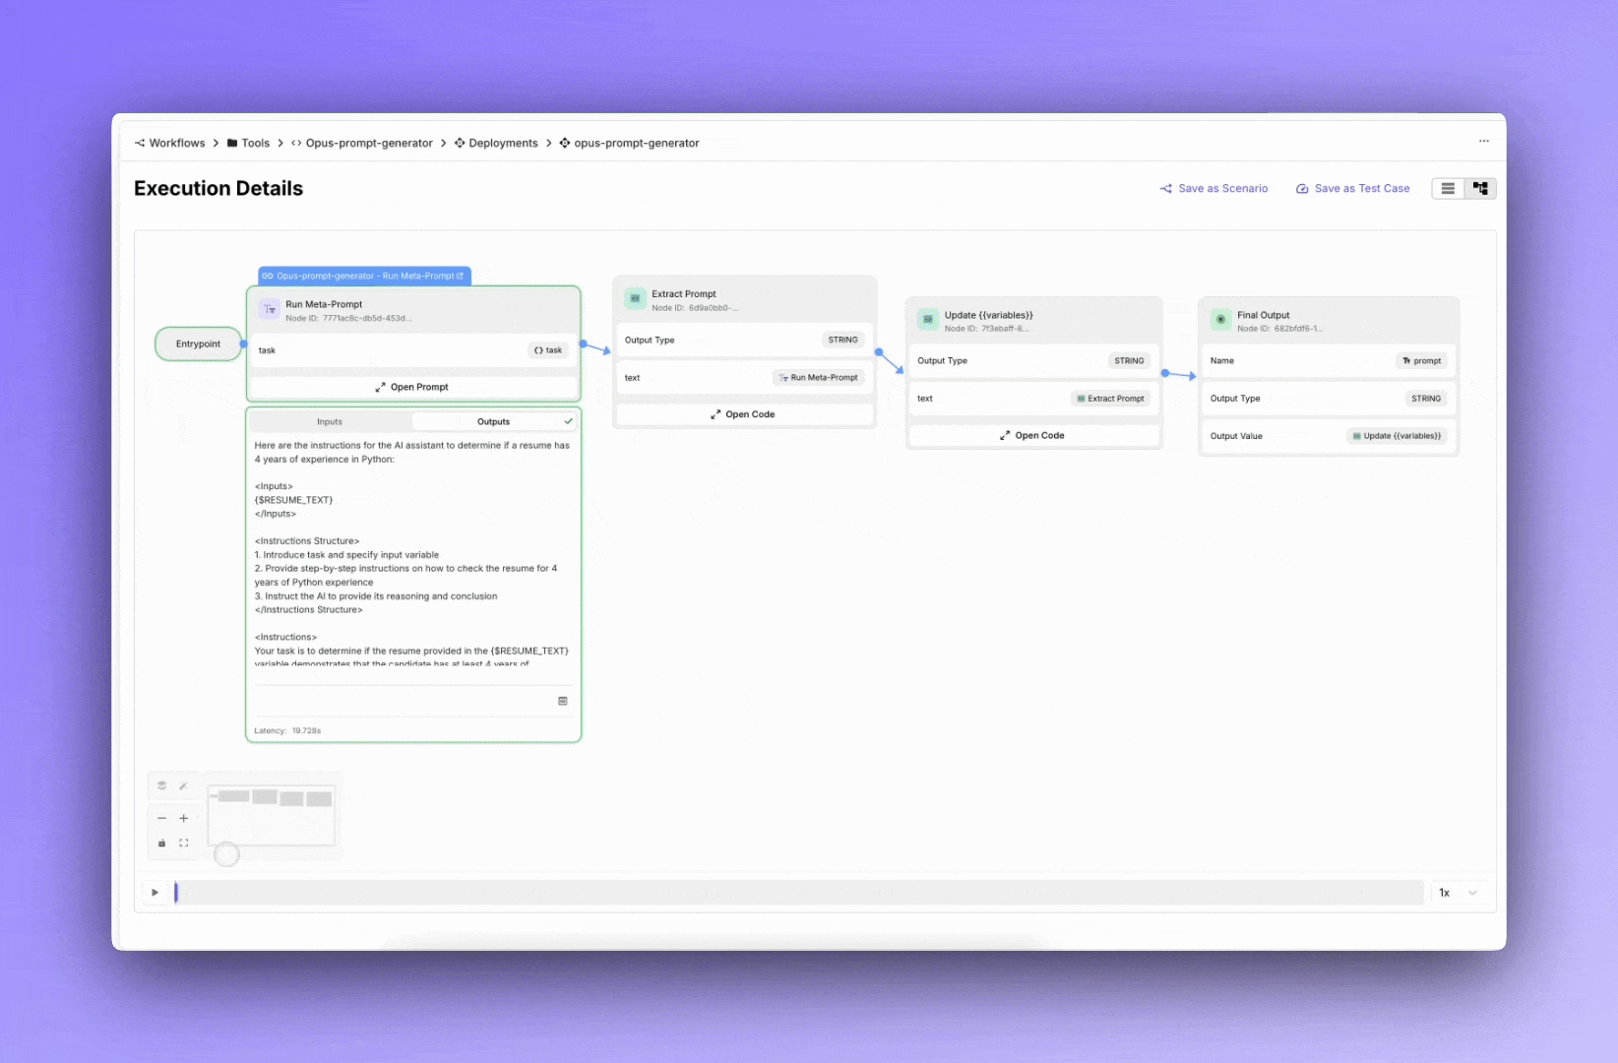Click the task variable chip
1618x1063 pixels.
click(548, 350)
